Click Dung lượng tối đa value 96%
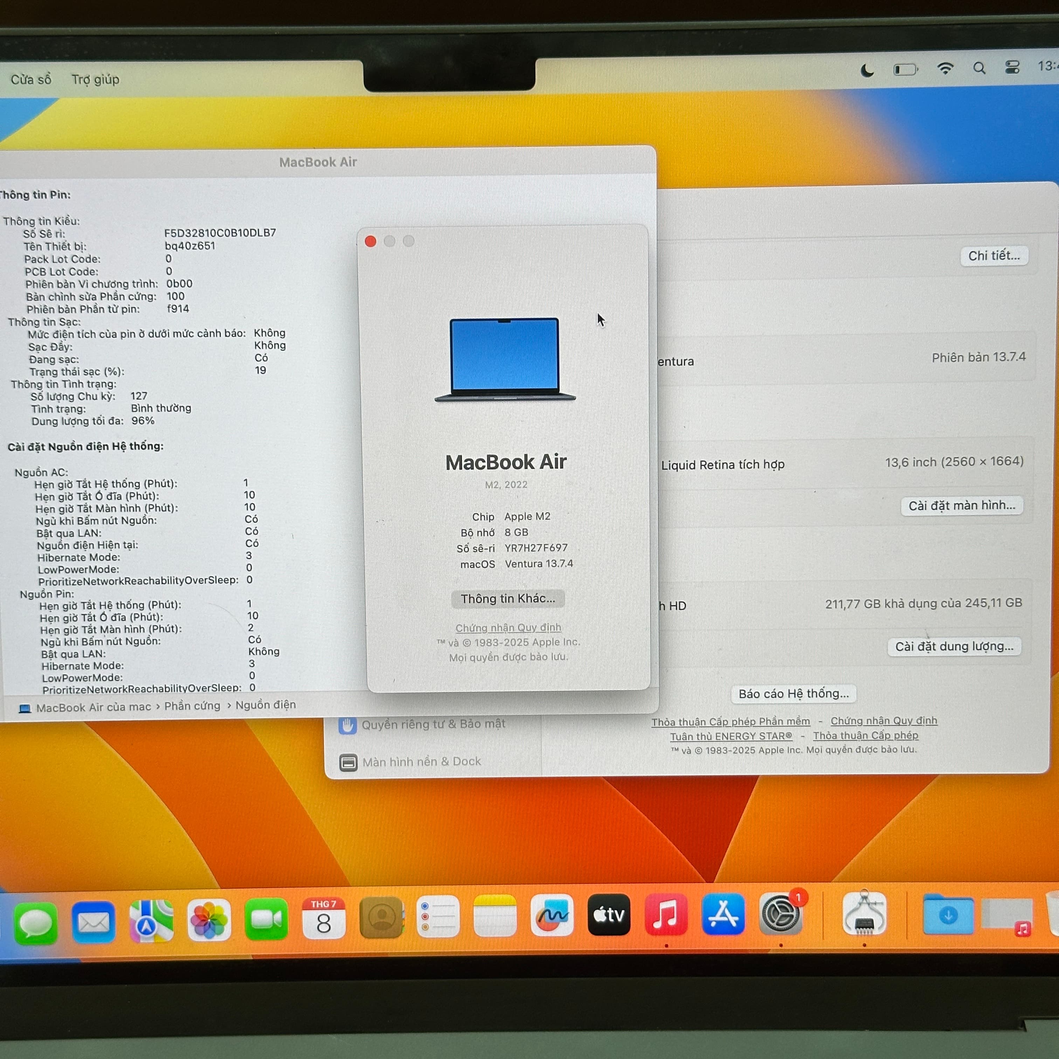 coord(143,421)
